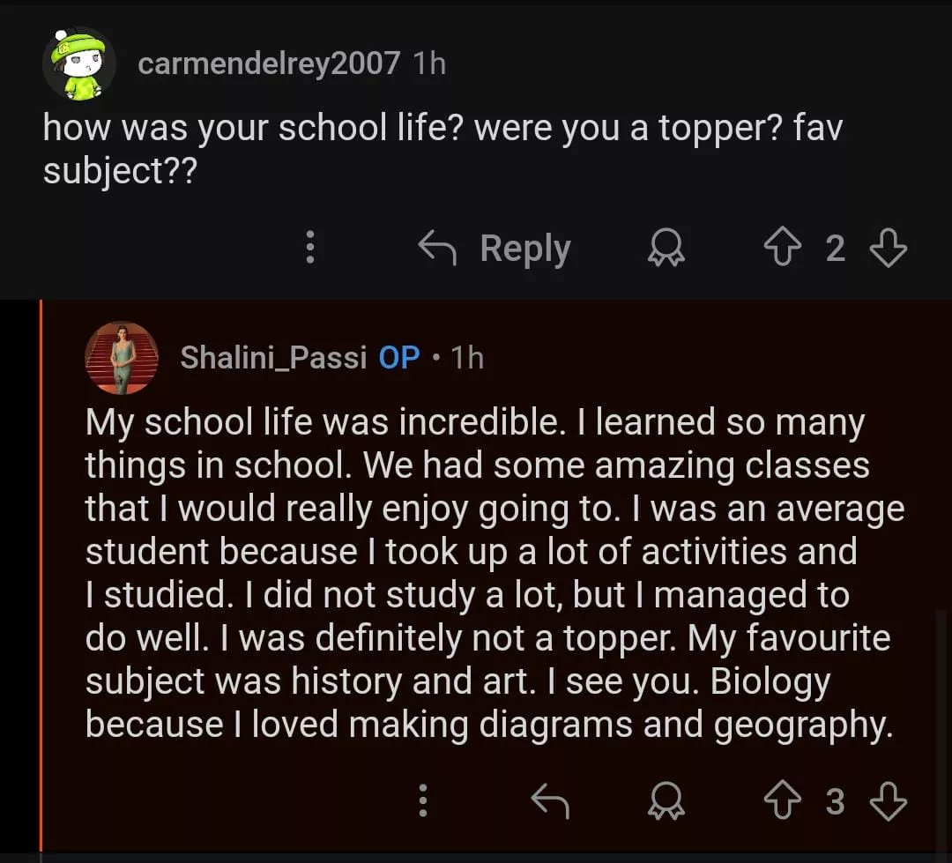Downvote carmendelrey2007's comment
Image resolution: width=952 pixels, height=863 pixels.
887,249
